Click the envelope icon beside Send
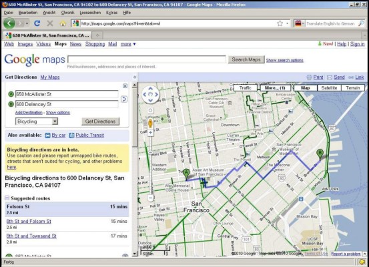This screenshot has height=267, width=369. pyautogui.click(x=330, y=77)
